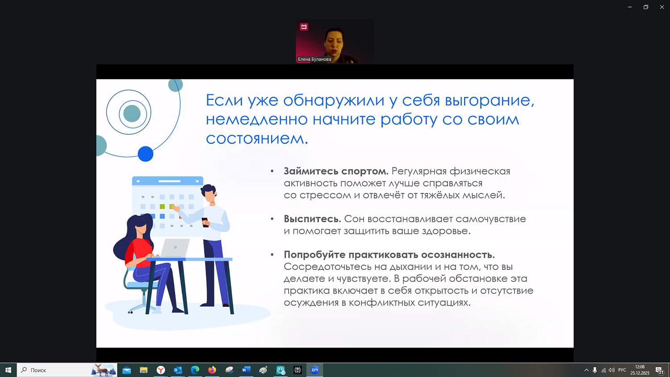Select Елена Буланова's video thumbnail

tap(335, 42)
